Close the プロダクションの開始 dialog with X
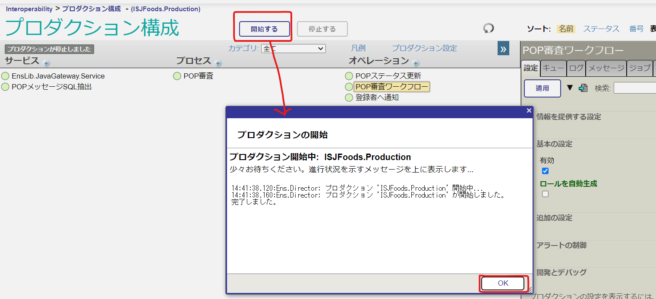656x299 pixels. (529, 111)
